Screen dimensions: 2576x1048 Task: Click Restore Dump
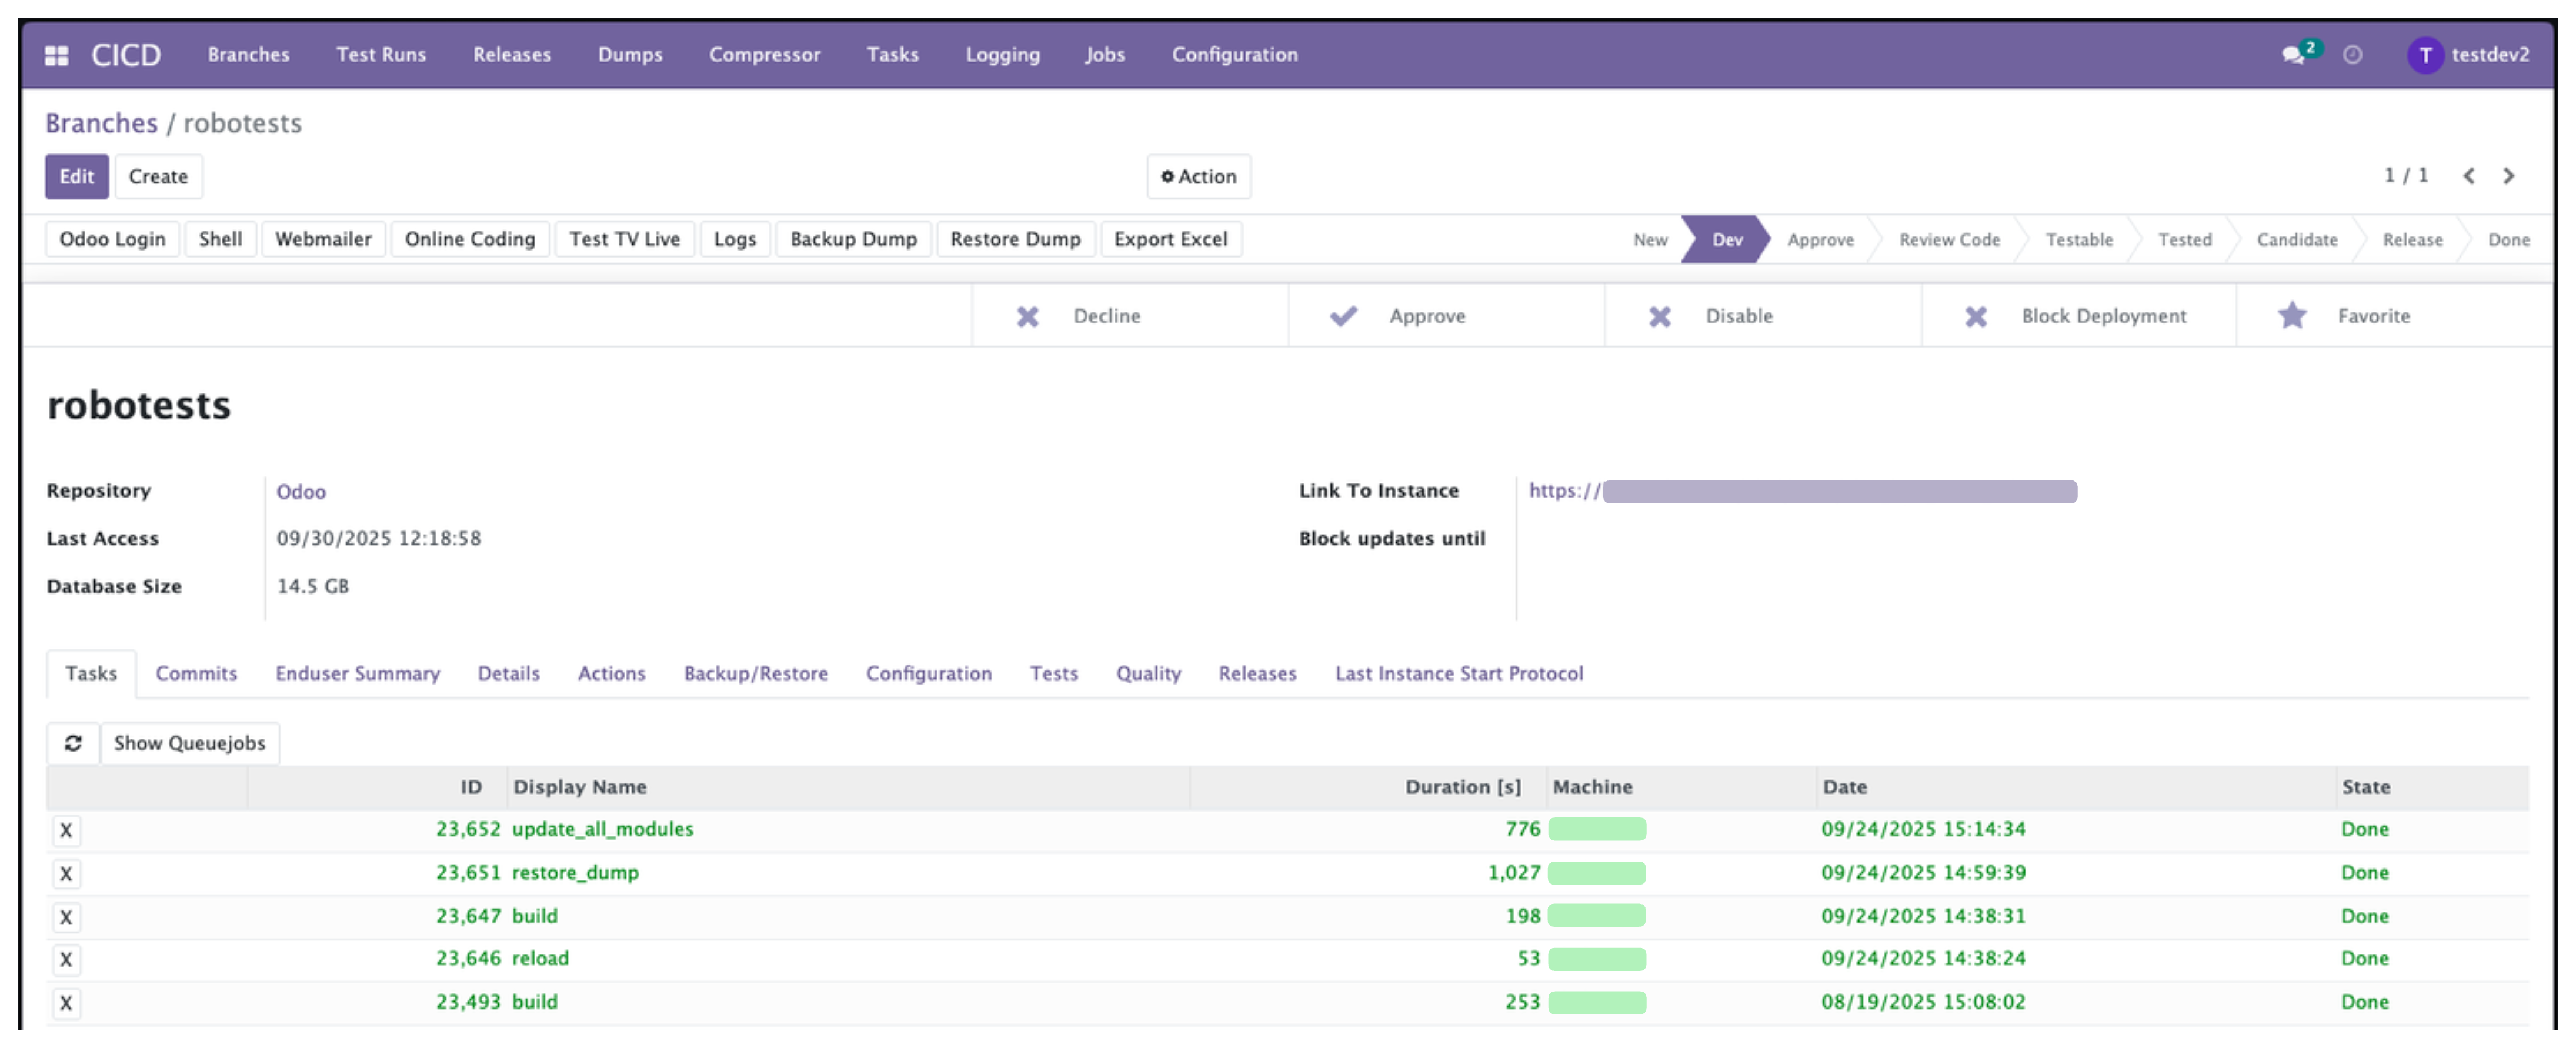click(x=1016, y=240)
